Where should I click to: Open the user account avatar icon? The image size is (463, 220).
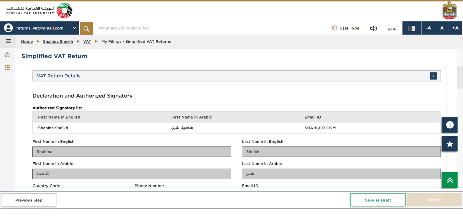[x=8, y=28]
